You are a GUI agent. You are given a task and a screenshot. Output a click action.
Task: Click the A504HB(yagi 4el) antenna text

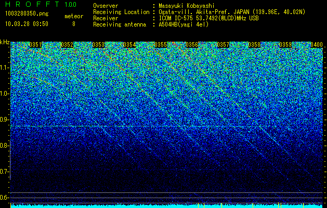184,24
